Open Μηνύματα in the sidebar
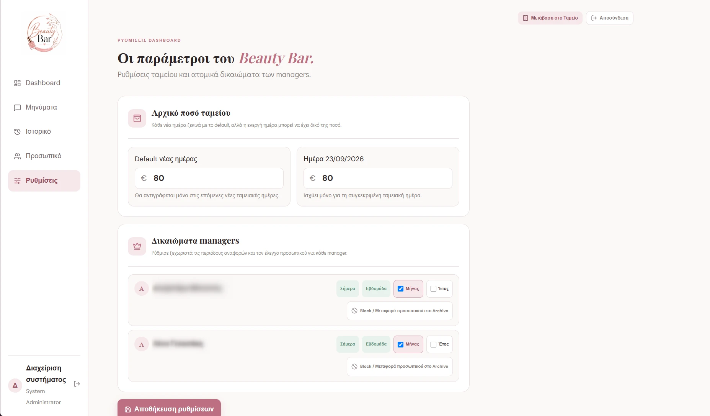 point(44,107)
